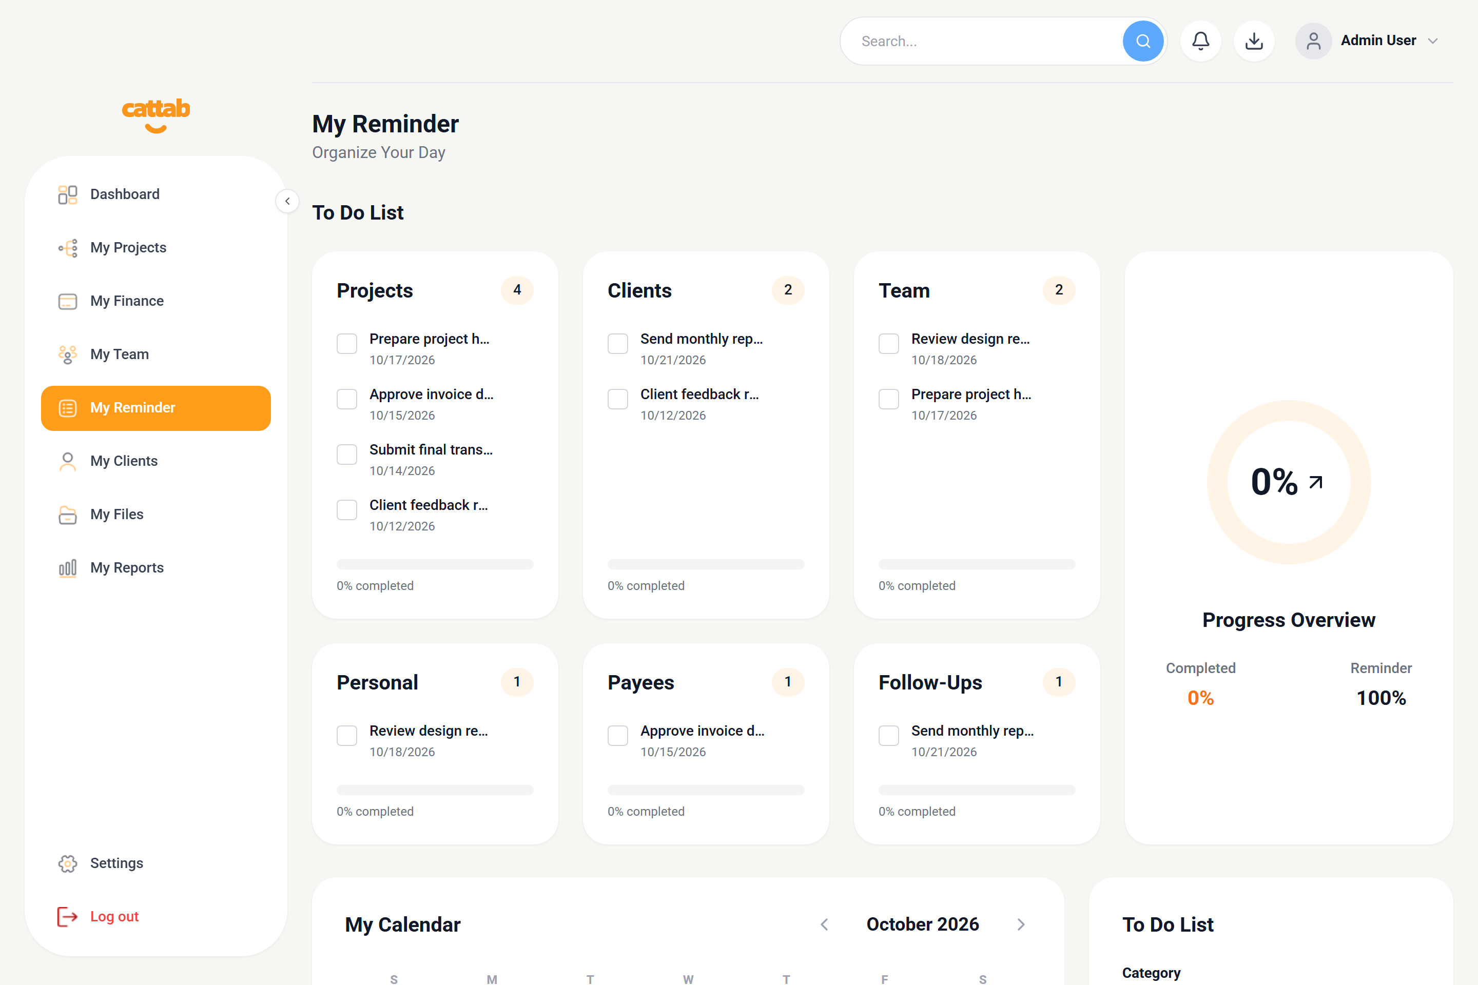1478x985 pixels.
Task: Click the blue search button icon
Action: pos(1143,41)
